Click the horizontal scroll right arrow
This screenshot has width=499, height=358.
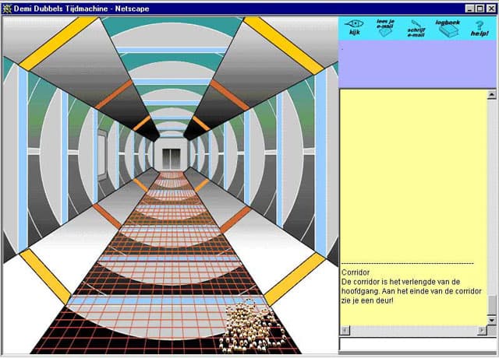pyautogui.click(x=483, y=330)
